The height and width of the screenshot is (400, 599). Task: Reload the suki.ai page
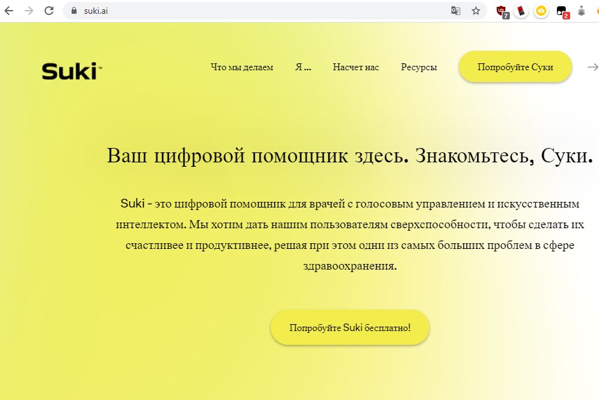[x=49, y=11]
